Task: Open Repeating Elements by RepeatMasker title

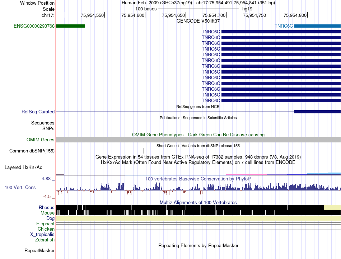Action: pos(198,245)
